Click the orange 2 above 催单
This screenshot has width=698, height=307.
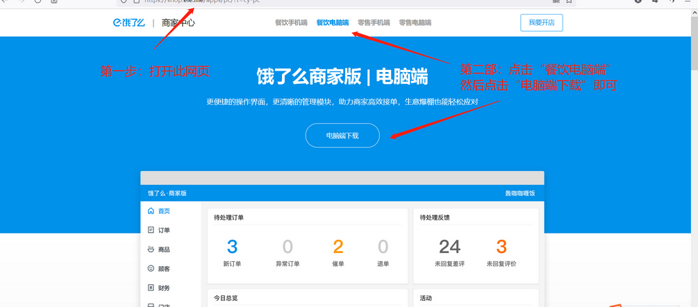(x=338, y=247)
